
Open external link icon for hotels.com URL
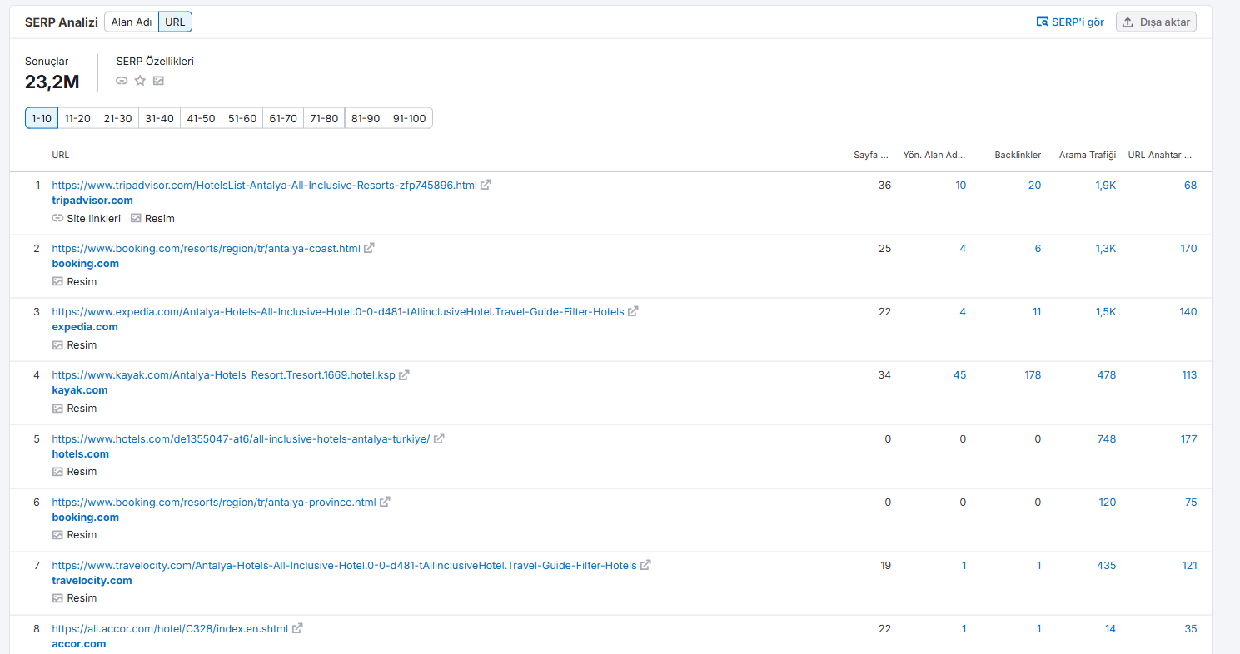(x=439, y=438)
